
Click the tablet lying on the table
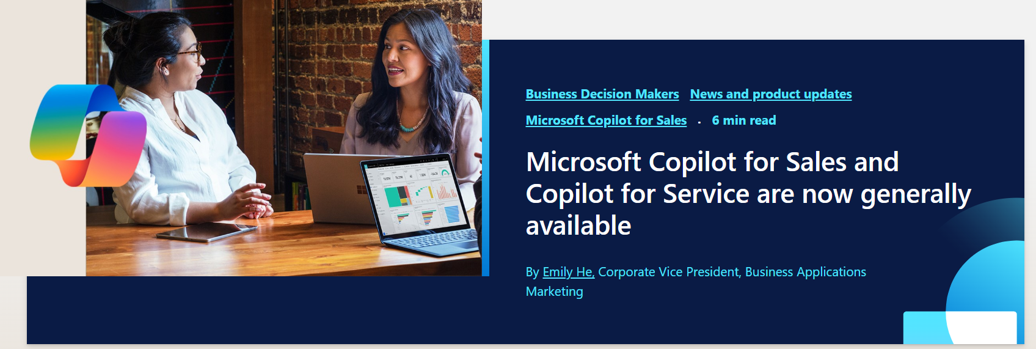(206, 232)
